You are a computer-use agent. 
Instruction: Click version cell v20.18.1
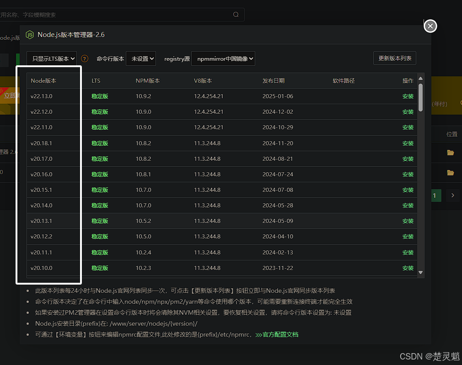[41, 143]
